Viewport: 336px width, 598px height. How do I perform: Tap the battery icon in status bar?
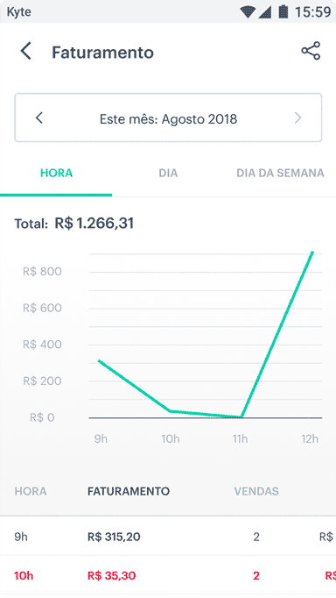pos(283,11)
